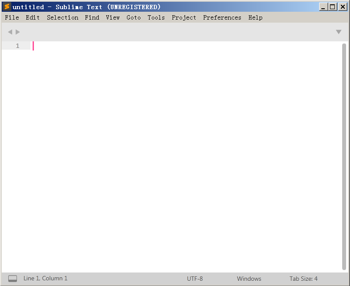Toggle the side bar panel icon
The width and height of the screenshot is (350, 286).
click(13, 279)
